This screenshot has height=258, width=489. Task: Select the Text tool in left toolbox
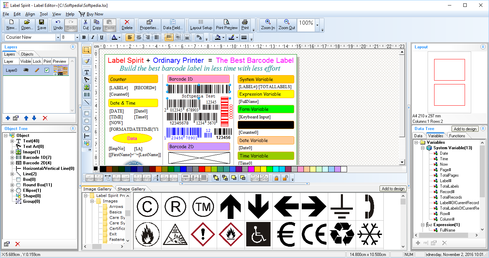click(87, 72)
